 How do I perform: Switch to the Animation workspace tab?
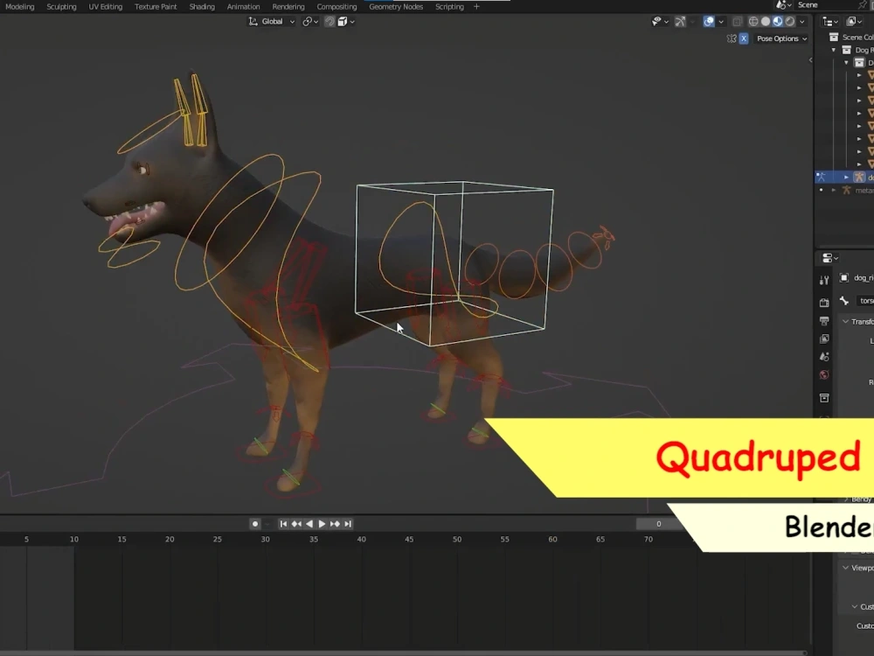(x=243, y=6)
